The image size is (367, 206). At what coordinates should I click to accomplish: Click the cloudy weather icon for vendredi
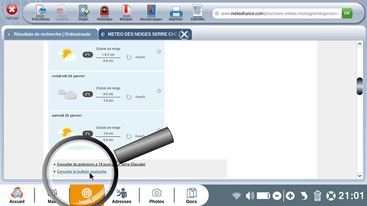click(67, 94)
